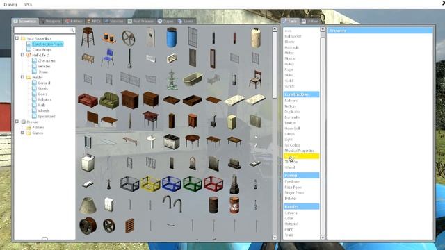Screen dimensions: 445x250
Task: Switch to the Entities tab
Action: click(x=74, y=21)
